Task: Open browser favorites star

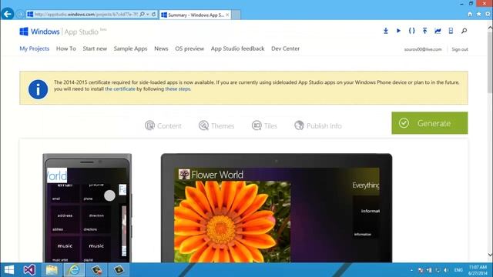Action: tap(478, 14)
